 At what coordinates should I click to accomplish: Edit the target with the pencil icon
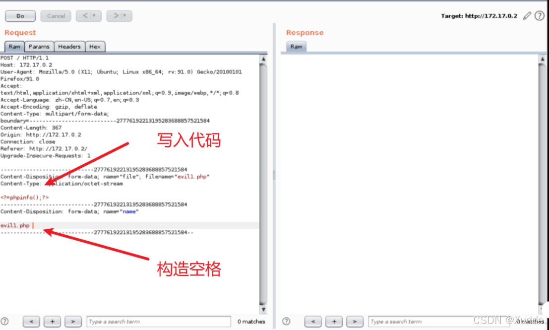(527, 16)
